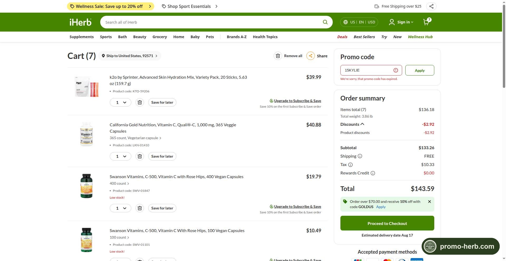Change the 100 count option
506x261 pixels.
click(x=119, y=237)
